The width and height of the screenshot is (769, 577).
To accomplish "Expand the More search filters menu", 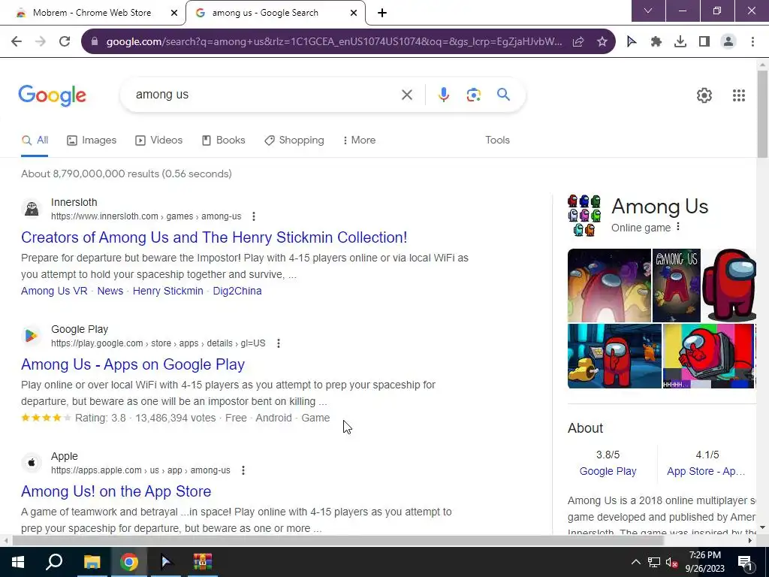I will click(x=359, y=140).
